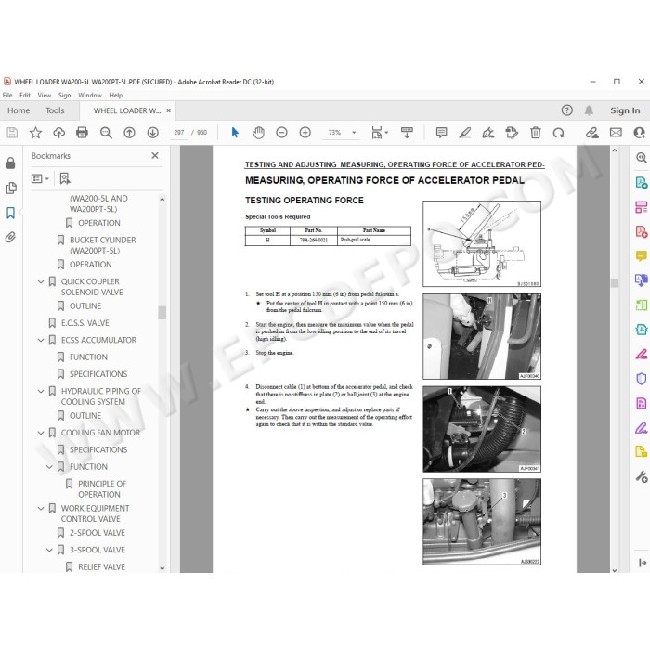Open the File menu
This screenshot has width=650, height=650.
tap(7, 96)
